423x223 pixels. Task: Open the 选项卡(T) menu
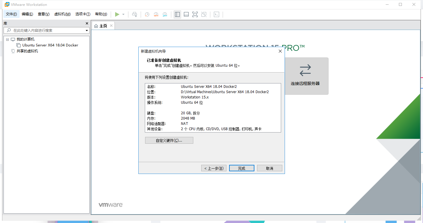click(x=83, y=14)
